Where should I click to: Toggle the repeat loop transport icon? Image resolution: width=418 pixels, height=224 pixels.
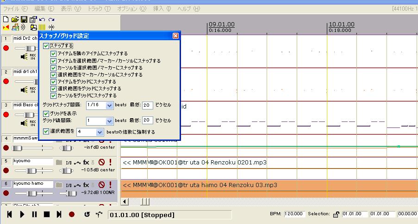(x=87, y=214)
